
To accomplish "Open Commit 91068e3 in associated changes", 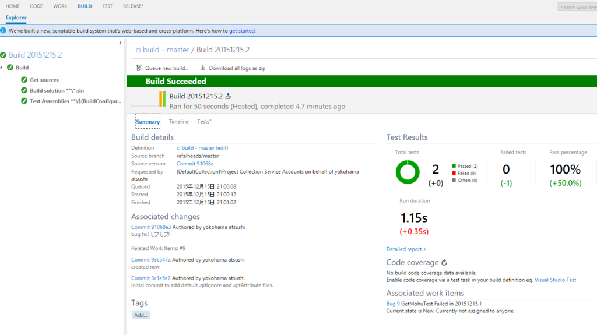I will (151, 227).
